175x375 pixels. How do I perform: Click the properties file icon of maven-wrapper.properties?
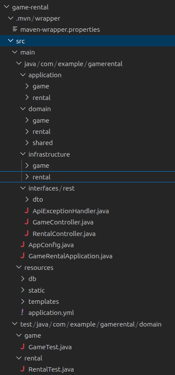click(15, 30)
